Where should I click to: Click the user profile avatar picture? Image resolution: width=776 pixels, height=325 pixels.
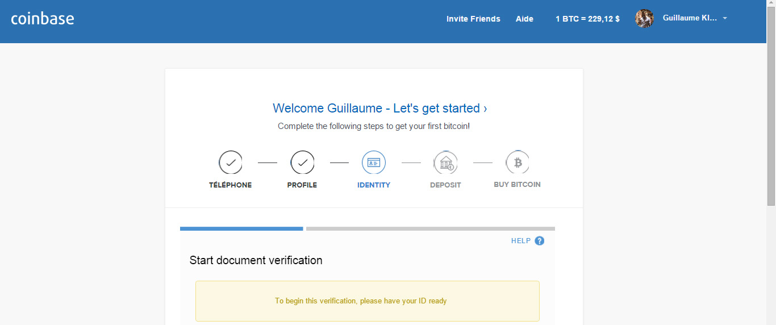[x=644, y=19]
